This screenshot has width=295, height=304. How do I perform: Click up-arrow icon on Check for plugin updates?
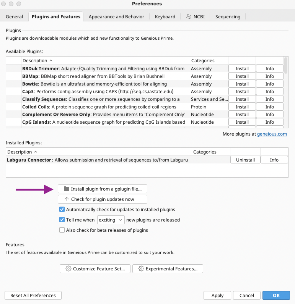[67, 199]
